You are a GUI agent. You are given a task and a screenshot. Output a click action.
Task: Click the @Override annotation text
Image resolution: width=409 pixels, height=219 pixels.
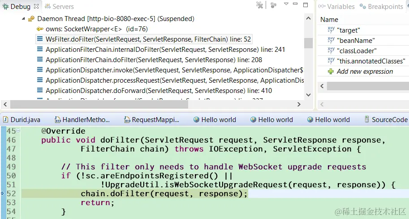63,131
